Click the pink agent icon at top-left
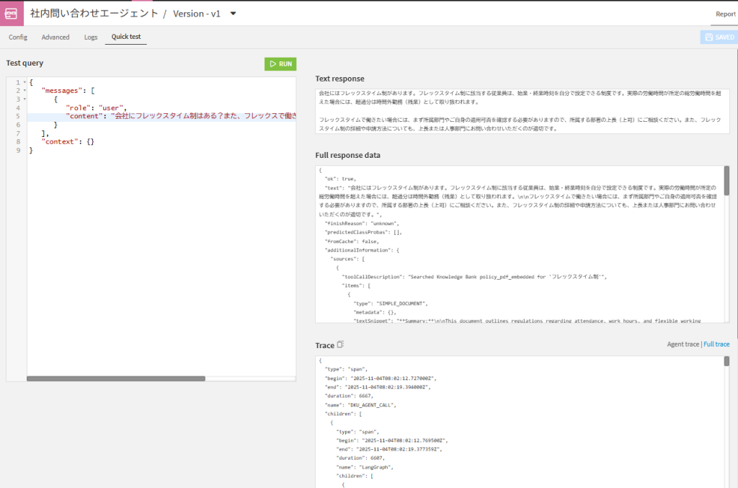 12,13
